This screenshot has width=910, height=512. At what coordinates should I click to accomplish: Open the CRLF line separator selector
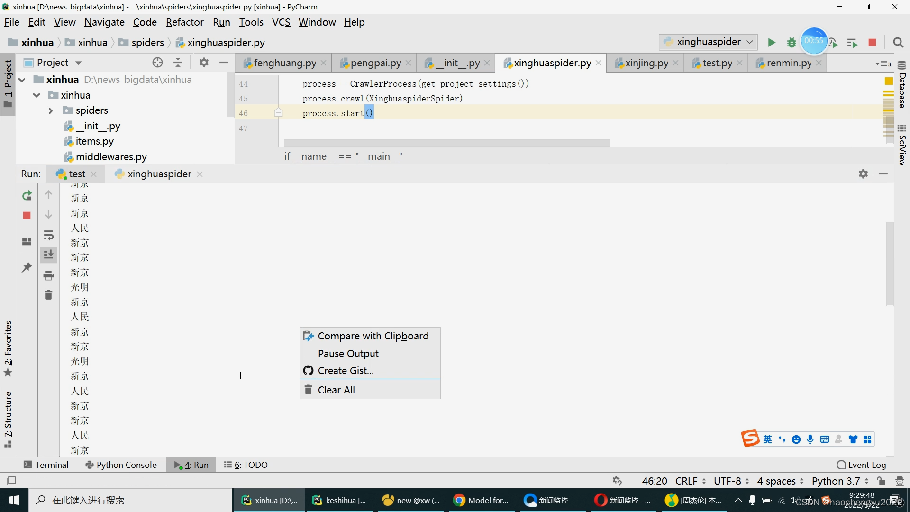690,481
